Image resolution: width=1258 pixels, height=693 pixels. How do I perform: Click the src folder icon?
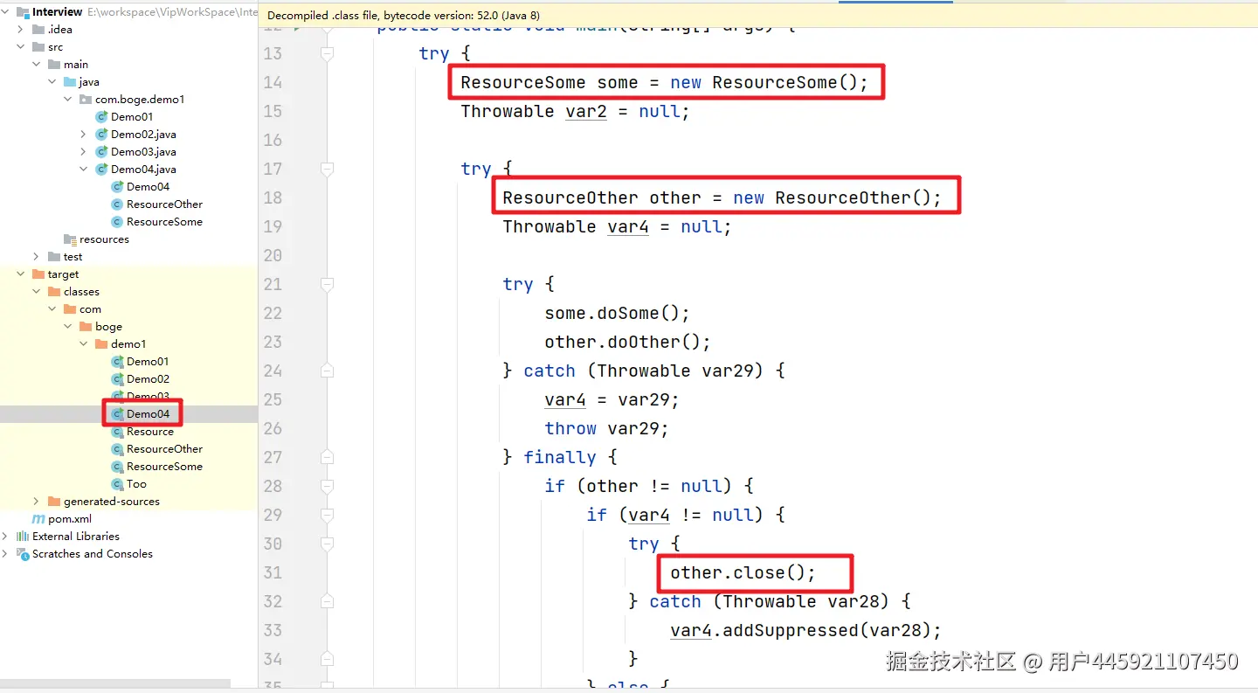38,47
